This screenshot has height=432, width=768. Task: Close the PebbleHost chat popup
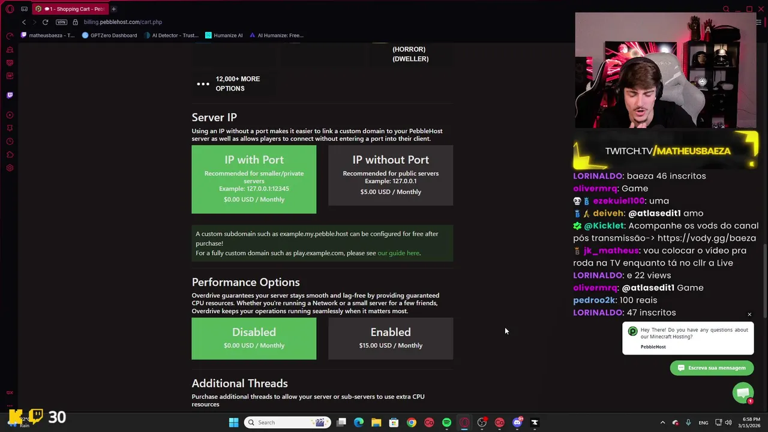(749, 314)
